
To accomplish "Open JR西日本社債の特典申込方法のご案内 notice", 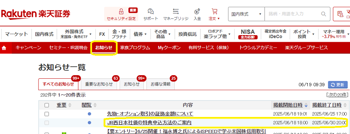I will click(x=149, y=123).
